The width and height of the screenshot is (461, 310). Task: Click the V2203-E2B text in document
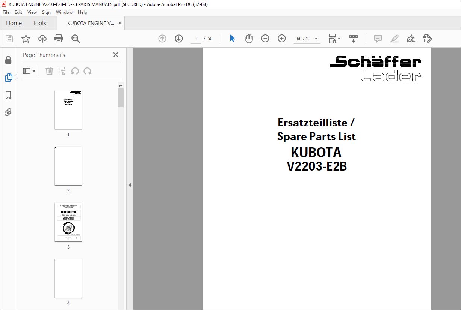pyautogui.click(x=317, y=166)
